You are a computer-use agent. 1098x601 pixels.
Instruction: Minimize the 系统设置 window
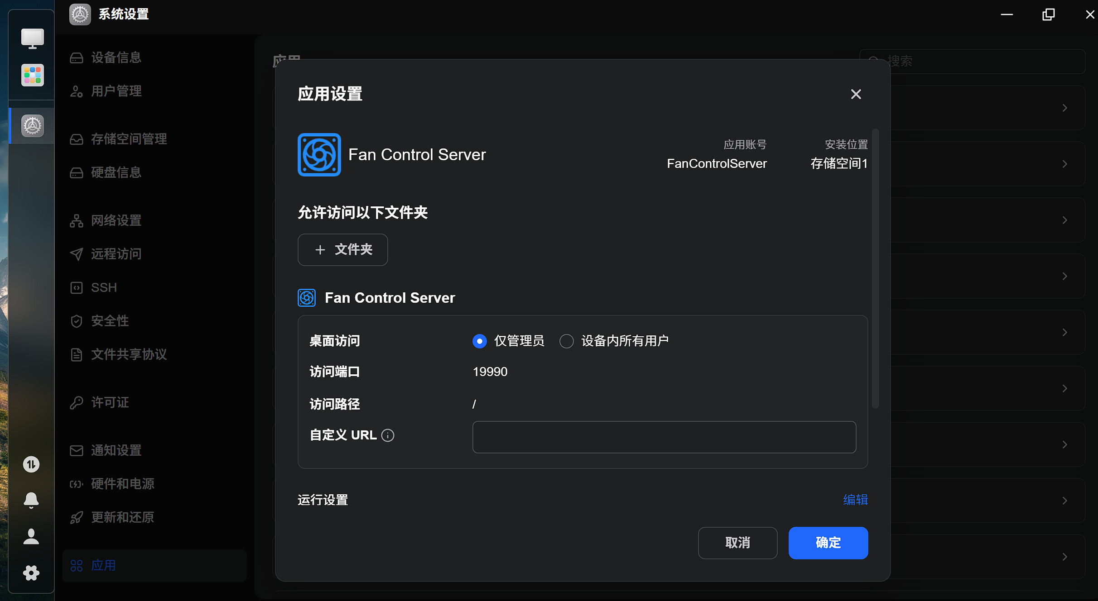[x=1007, y=14]
